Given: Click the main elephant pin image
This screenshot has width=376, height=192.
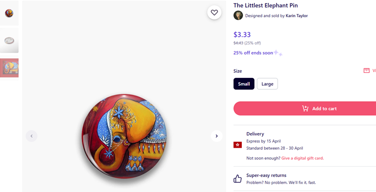Looking at the screenshot, I should [x=124, y=136].
